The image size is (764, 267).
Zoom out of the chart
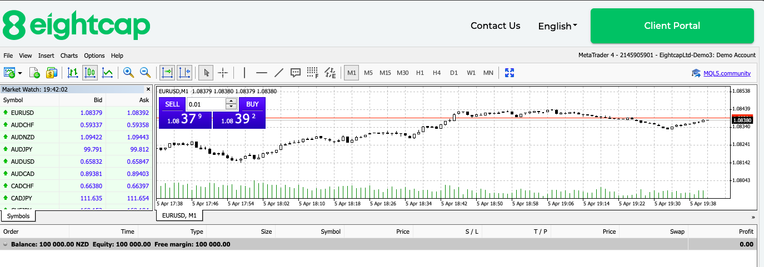tap(146, 72)
